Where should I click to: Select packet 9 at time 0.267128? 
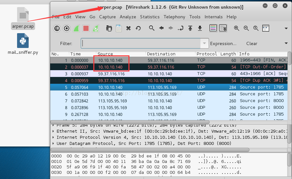click(x=169, y=114)
